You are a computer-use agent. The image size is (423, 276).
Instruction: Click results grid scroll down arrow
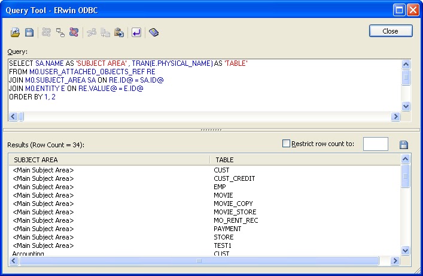[x=405, y=250]
